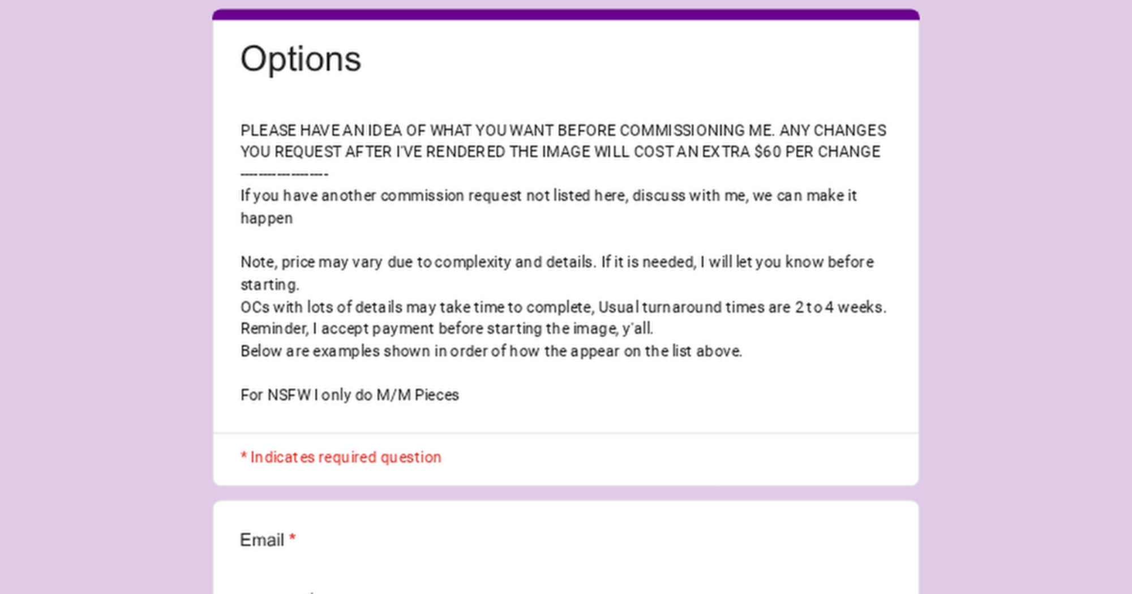Image resolution: width=1132 pixels, height=594 pixels.
Task: Click the red asterisk before "Indicates required question"
Action: point(243,457)
